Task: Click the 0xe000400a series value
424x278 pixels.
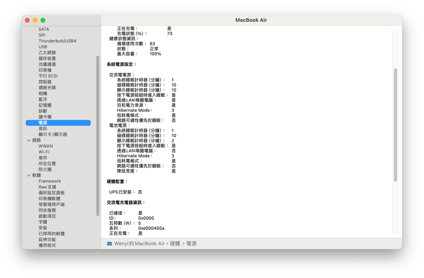Action: [x=151, y=229]
